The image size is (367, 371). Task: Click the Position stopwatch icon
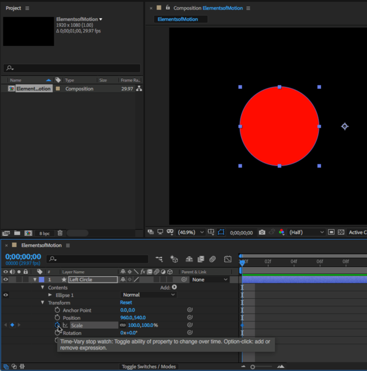57,318
